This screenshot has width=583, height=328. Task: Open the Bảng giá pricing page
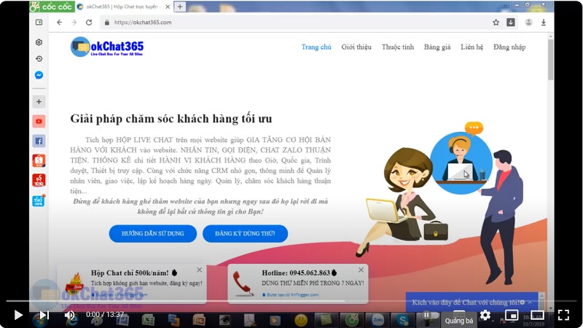tap(437, 47)
